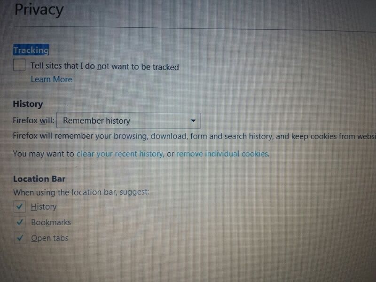
Task: Uncheck the History suggestion checkbox
Action: click(20, 206)
